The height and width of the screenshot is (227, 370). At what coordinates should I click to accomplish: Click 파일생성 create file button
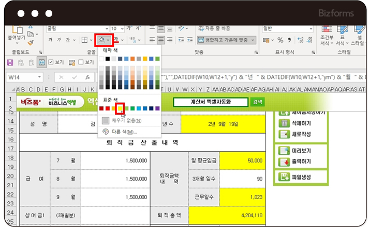(295, 177)
